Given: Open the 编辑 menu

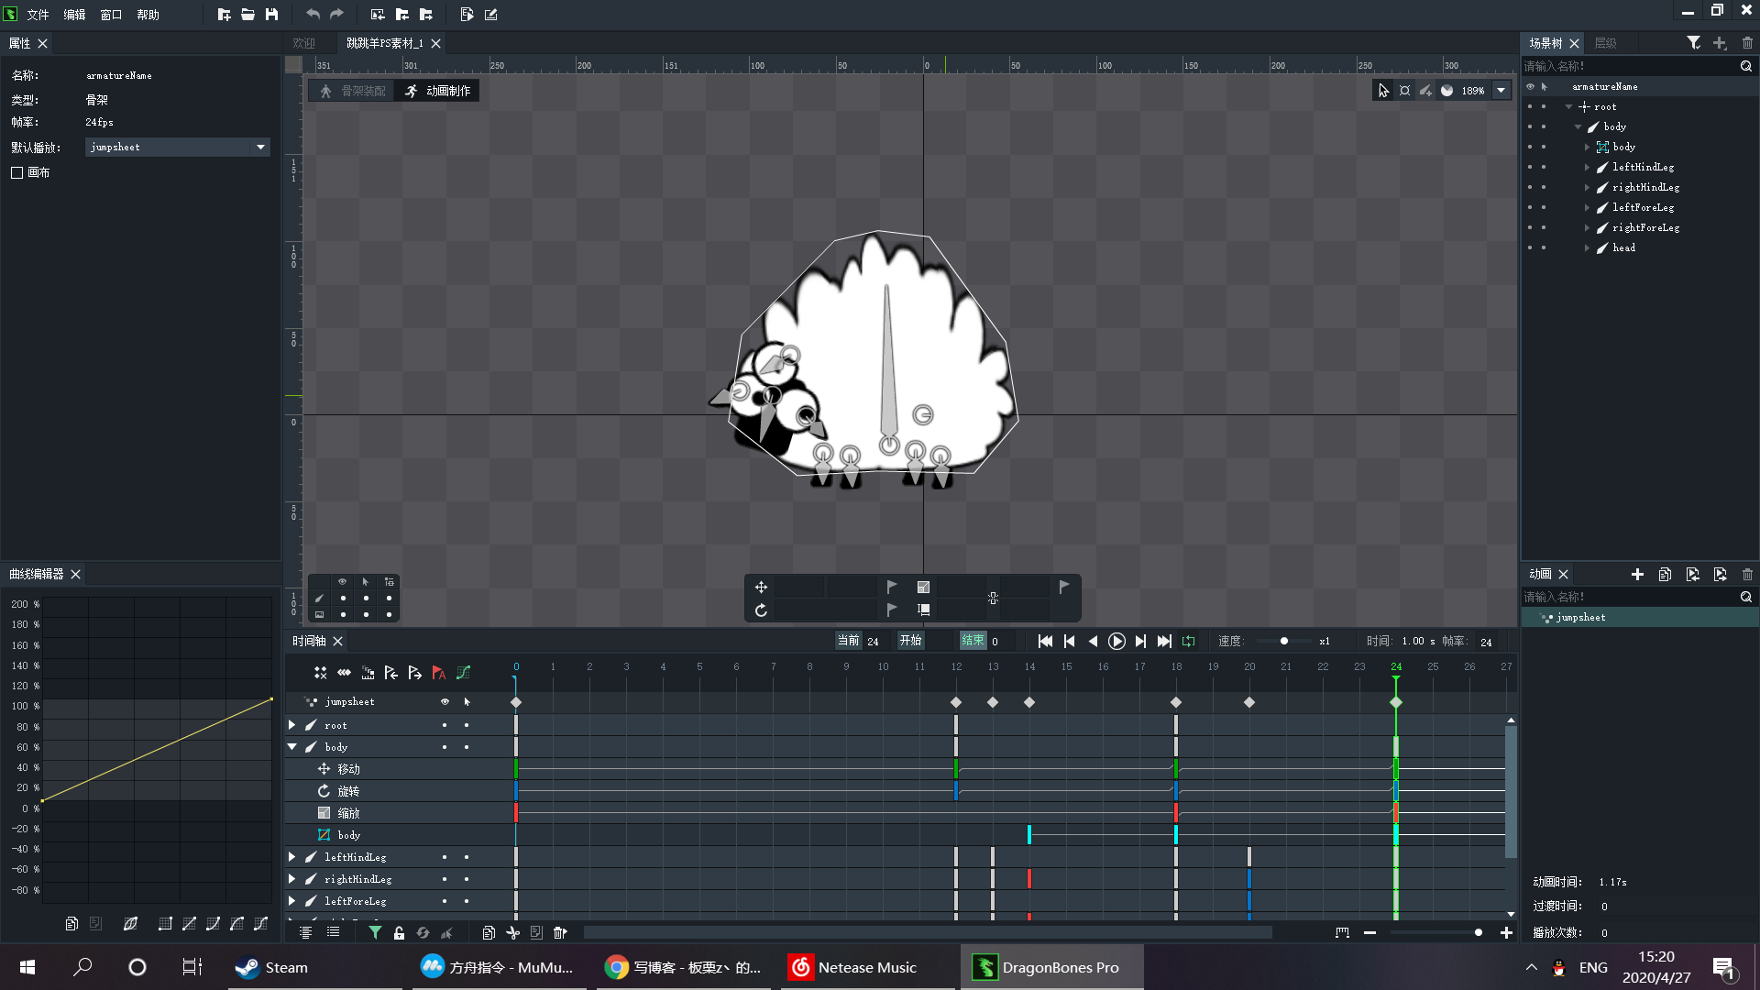Looking at the screenshot, I should [x=74, y=15].
